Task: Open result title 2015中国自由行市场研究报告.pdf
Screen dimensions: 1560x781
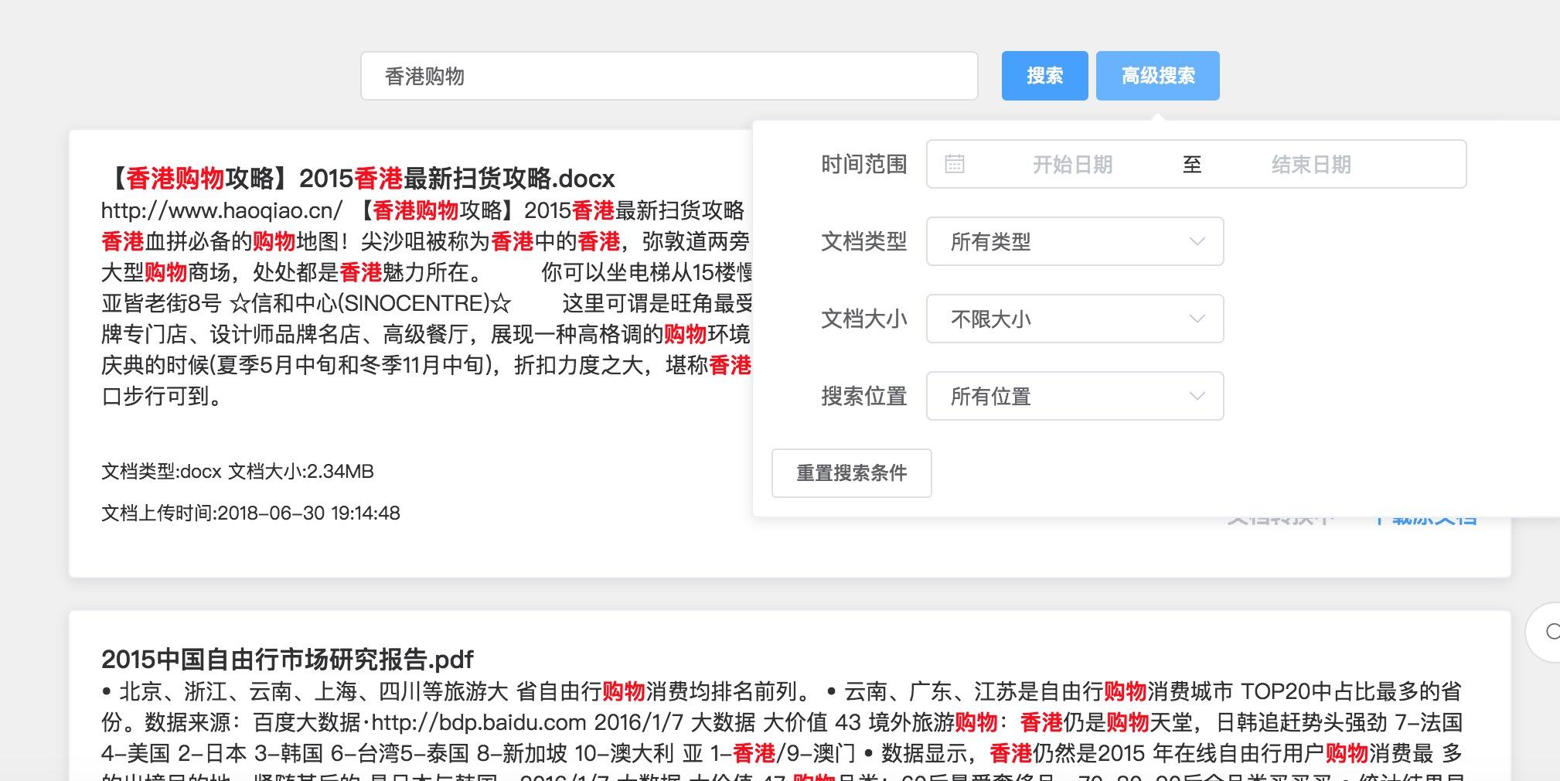Action: pos(287,660)
